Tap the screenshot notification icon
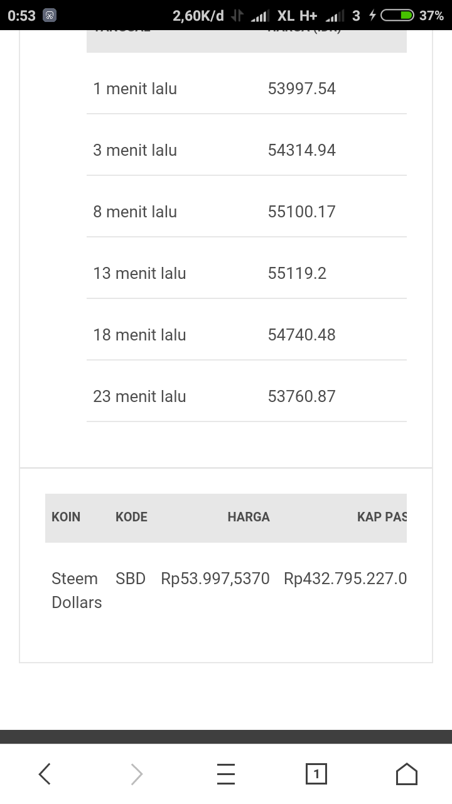The image size is (452, 804). [50, 16]
